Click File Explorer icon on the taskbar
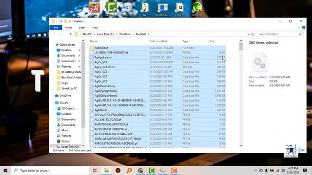The width and height of the screenshot is (312, 175). click(107, 171)
